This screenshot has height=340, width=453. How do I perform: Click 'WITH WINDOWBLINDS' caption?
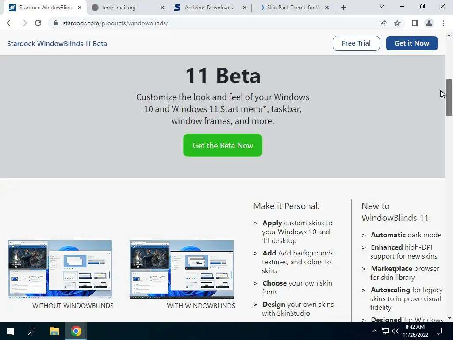201,306
